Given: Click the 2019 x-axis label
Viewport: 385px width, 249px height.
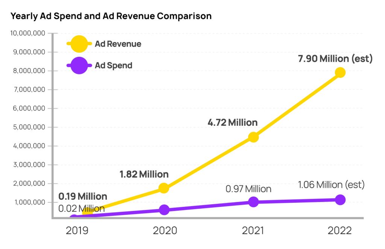Looking at the screenshot, I should pyautogui.click(x=77, y=231).
